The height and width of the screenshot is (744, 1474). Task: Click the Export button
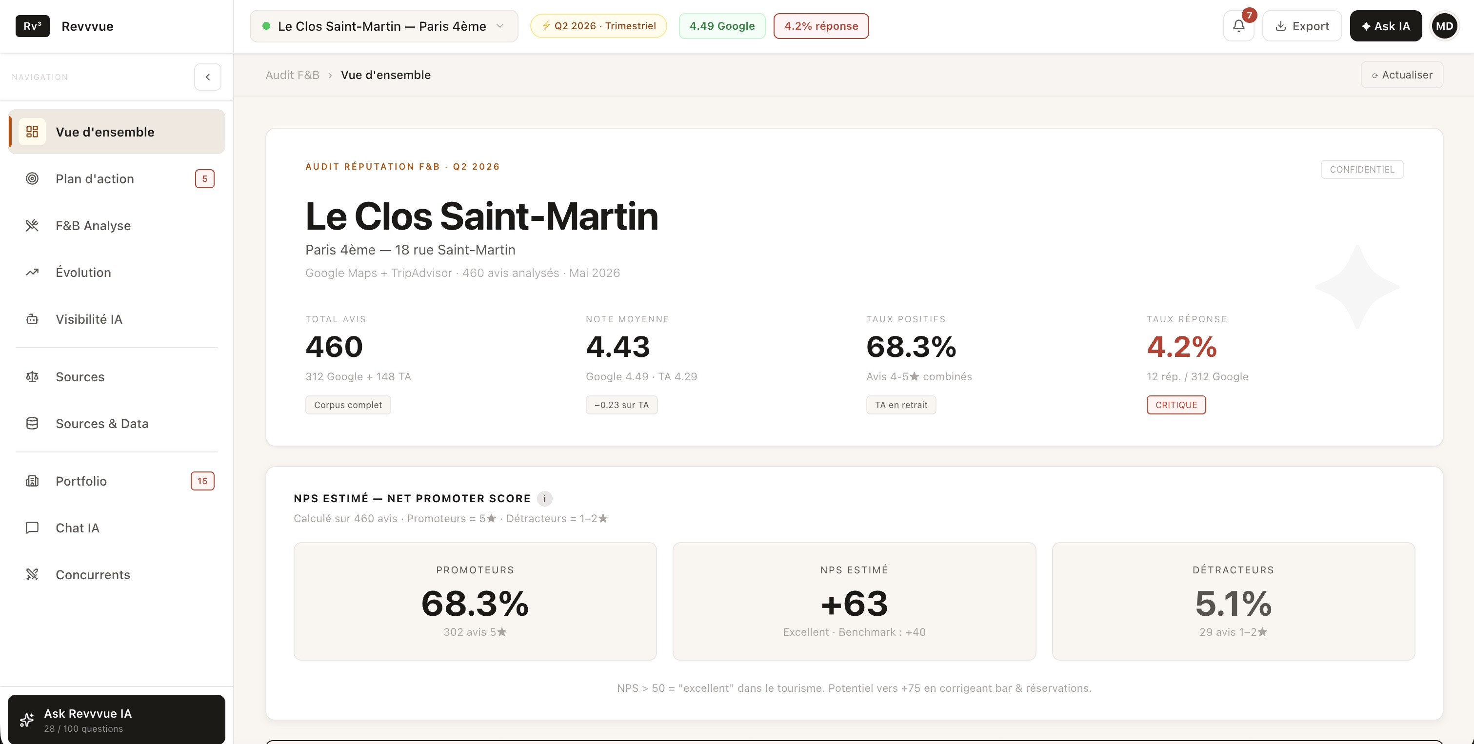(1302, 26)
